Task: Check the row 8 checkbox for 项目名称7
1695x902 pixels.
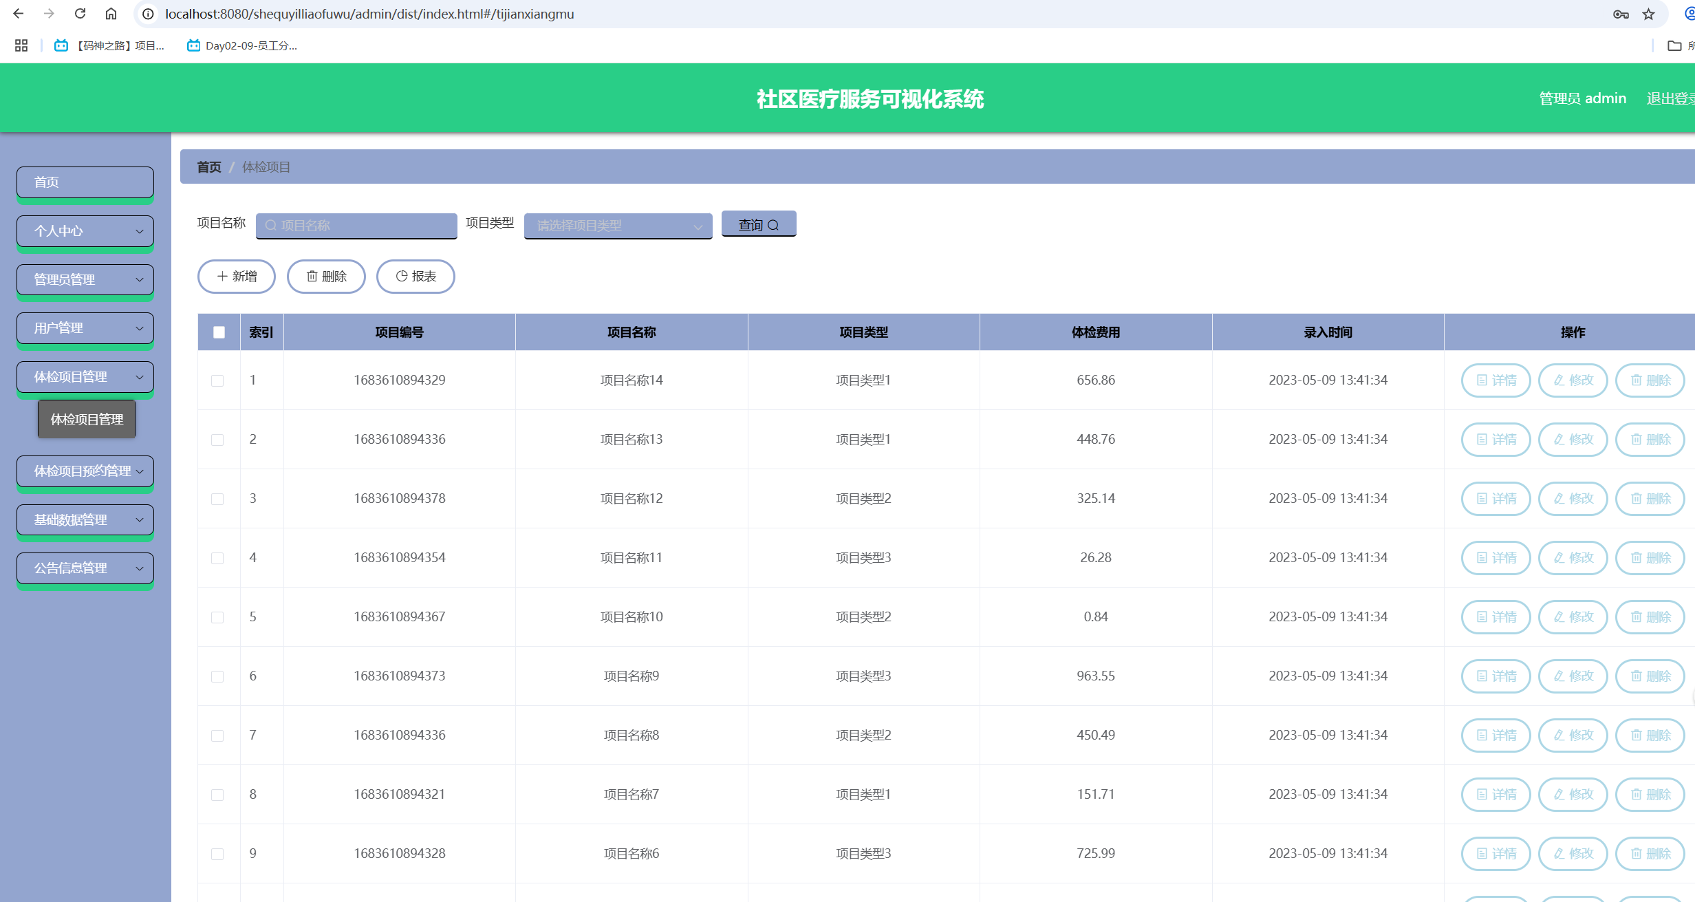Action: (217, 795)
